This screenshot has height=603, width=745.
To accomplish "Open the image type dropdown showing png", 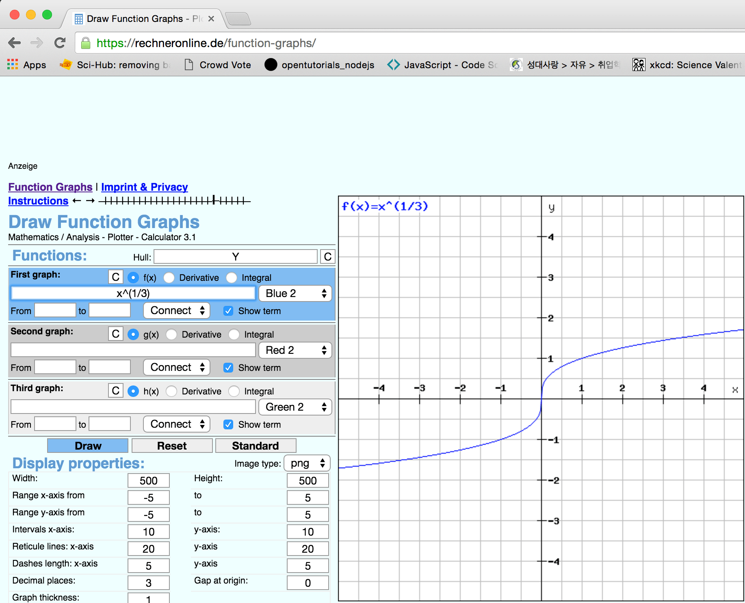I will 307,463.
